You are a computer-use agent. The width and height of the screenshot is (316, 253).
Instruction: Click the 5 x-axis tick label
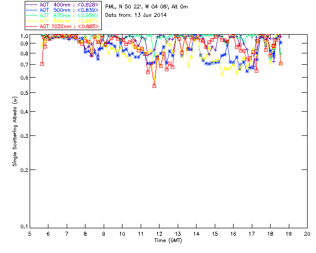30,234
